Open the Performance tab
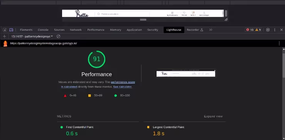 pyautogui.click(x=96, y=30)
